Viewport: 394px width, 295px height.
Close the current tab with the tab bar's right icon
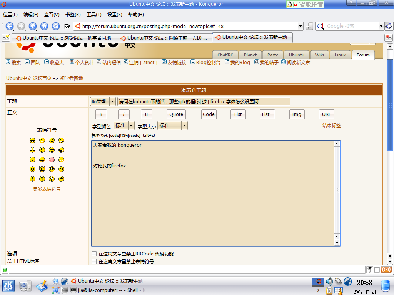pyautogui.click(x=389, y=38)
